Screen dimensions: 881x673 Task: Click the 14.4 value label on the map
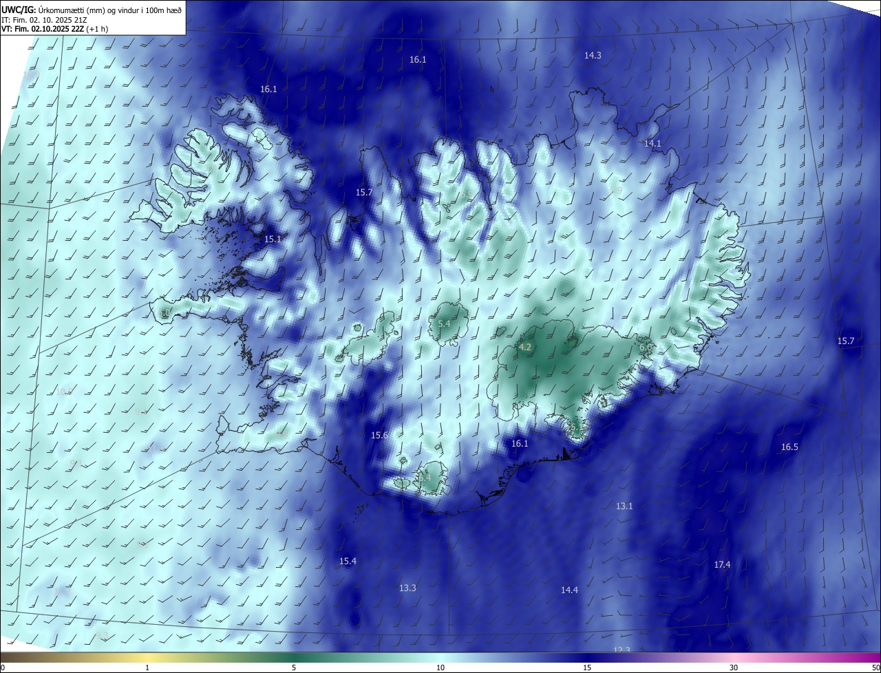coord(569,590)
